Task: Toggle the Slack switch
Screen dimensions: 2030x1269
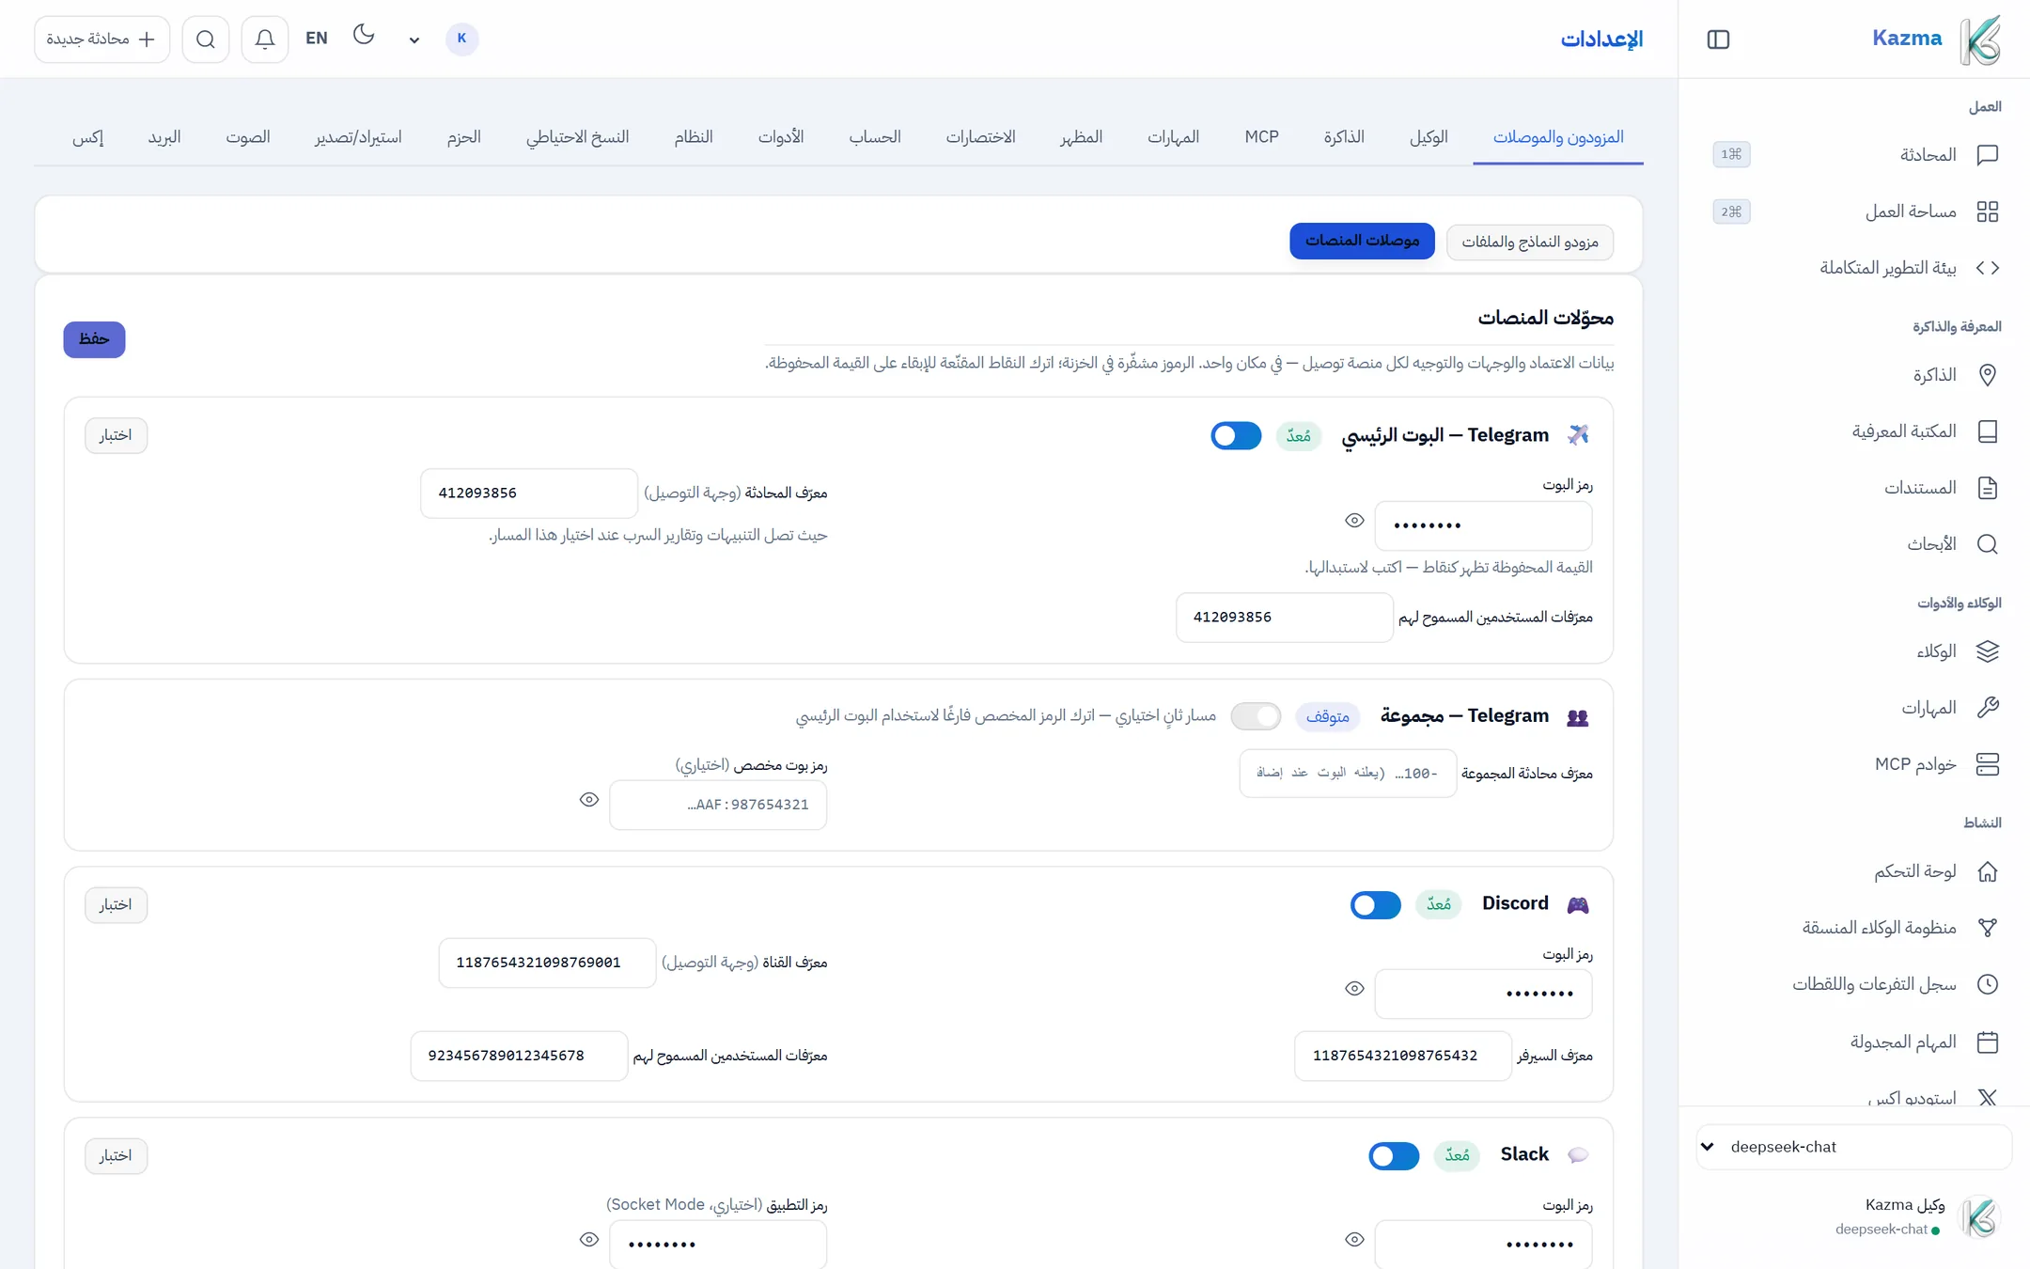Action: click(1394, 1155)
